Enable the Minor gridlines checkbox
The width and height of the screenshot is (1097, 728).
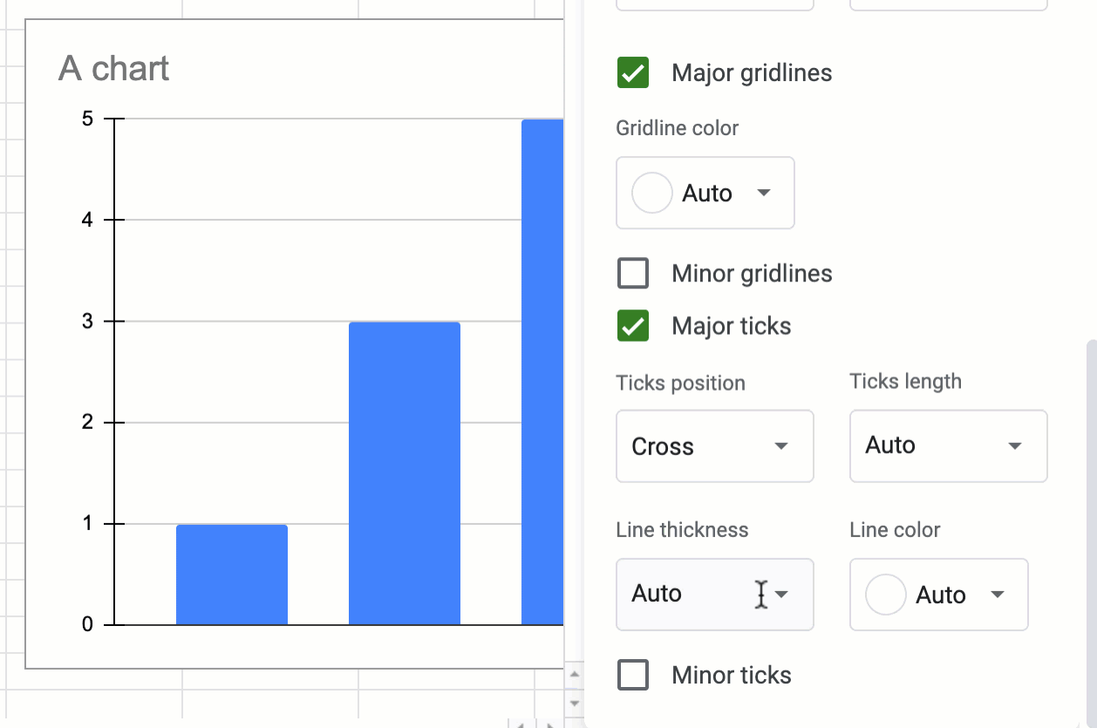(633, 274)
